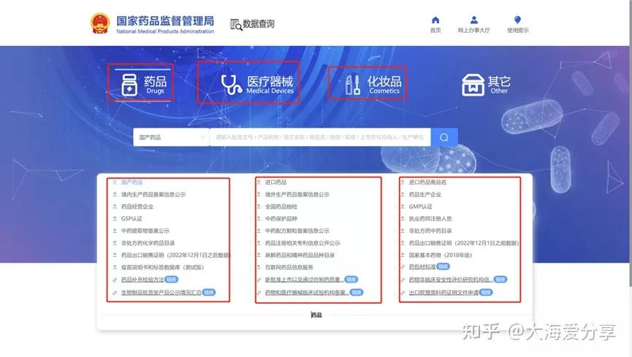
Task: Open 境内生产药品备案信息公示
Action: tap(153, 195)
